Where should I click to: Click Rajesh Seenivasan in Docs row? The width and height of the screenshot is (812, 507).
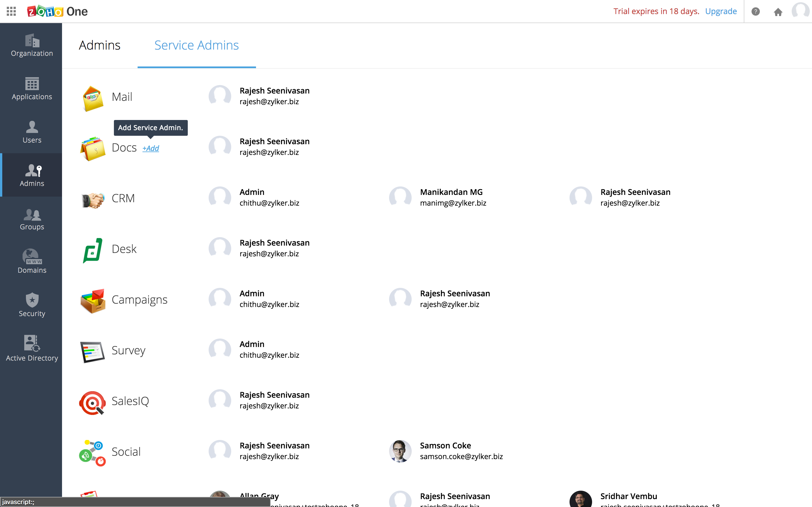click(274, 141)
